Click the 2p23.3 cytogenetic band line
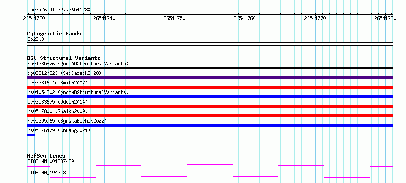This screenshot has height=183, width=406. tap(210, 44)
